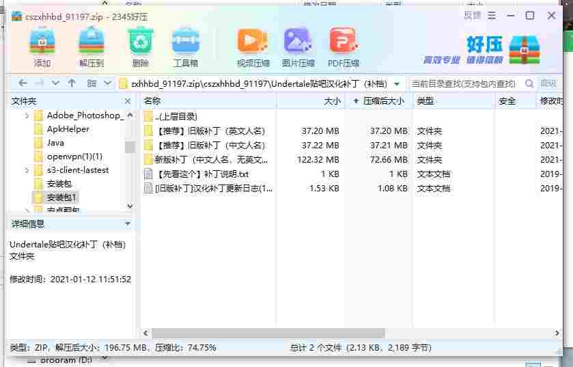Select the ..(上层目录) parent directory row
Image resolution: width=573 pixels, height=367 pixels.
(x=176, y=117)
